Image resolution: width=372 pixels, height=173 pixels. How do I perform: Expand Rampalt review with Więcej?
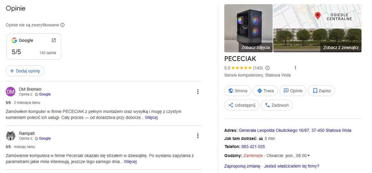click(x=130, y=162)
